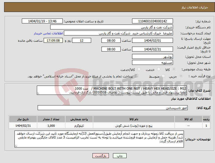
Task: Click the resize grip of description box
Action: pos(38,93)
